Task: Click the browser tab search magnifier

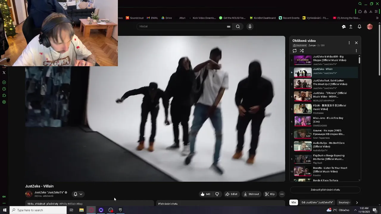Action: pos(360,4)
